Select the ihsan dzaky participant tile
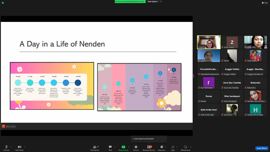 coord(255,56)
